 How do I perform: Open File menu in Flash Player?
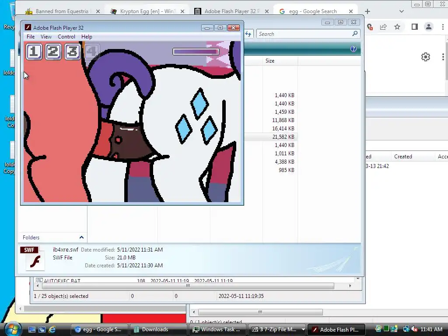(31, 37)
